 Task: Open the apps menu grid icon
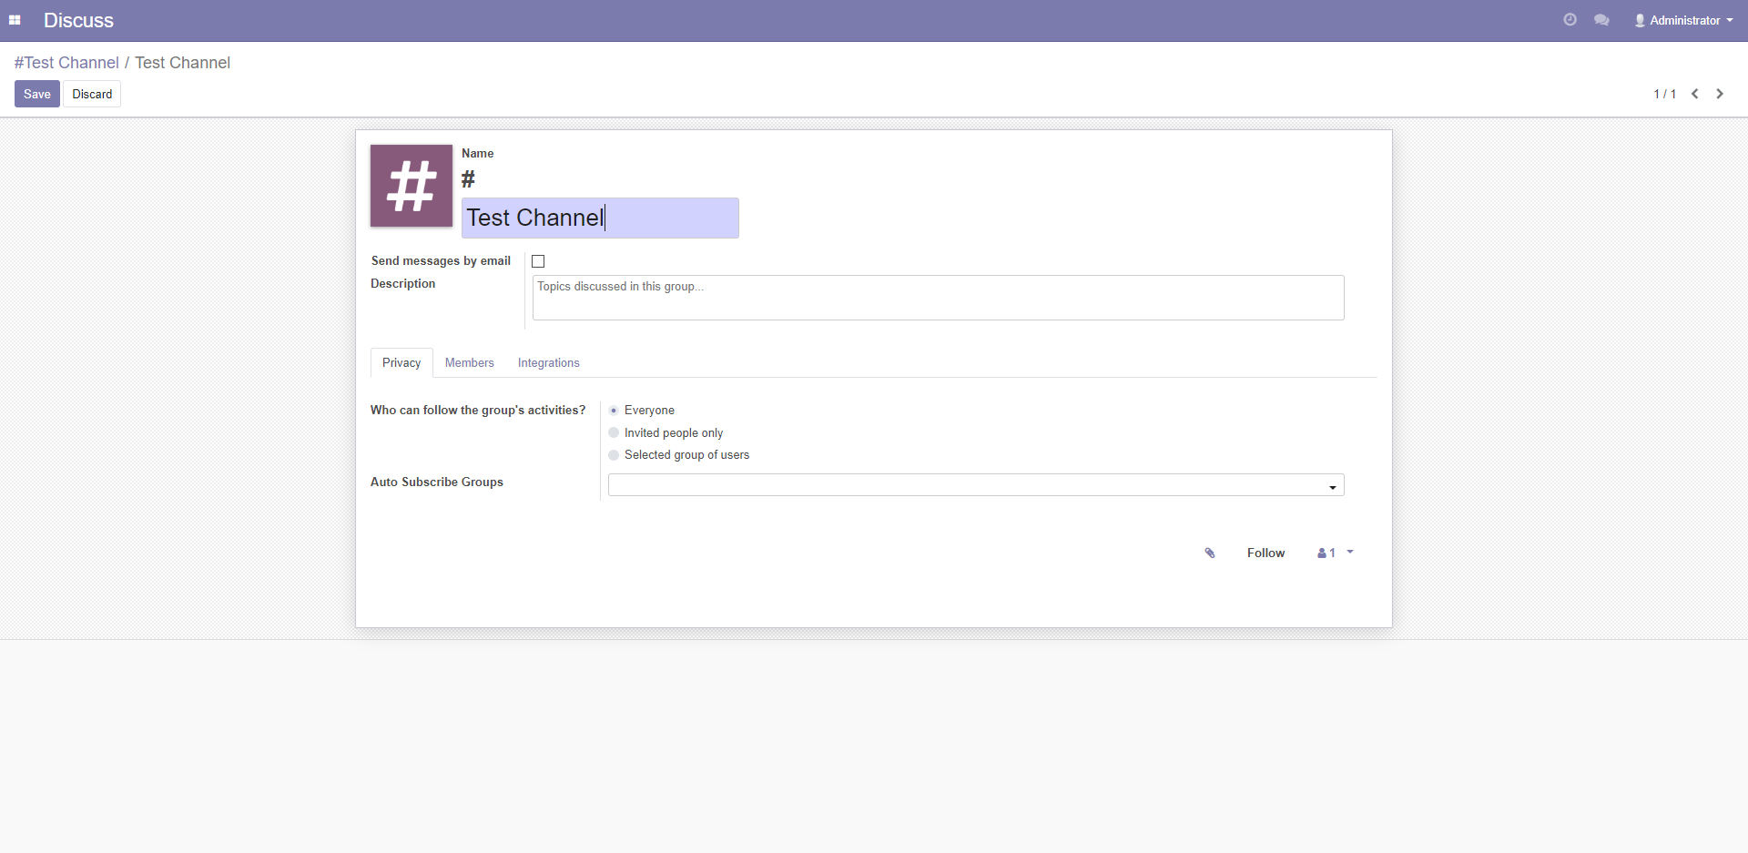(x=15, y=20)
